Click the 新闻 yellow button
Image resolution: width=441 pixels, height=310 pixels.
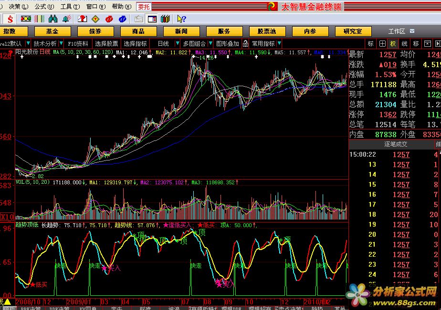pos(181,31)
